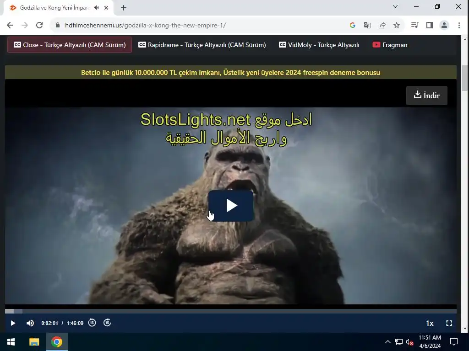Select Close - Türkçe Altyazılı source tab
Screen dimensions: 469x351
(x=70, y=45)
